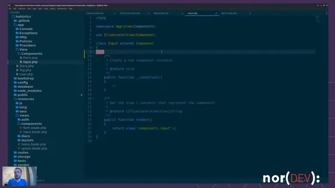This screenshot has height=188, width=335.
Task: Click the bootstrap folder icon
Action: 15,78
